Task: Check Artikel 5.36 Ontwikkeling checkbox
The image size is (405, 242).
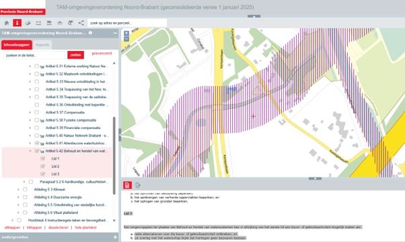Action: 37,105
